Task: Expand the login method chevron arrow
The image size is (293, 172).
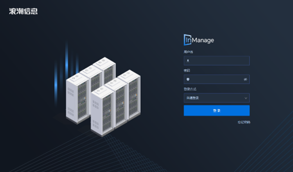Action: [246, 98]
